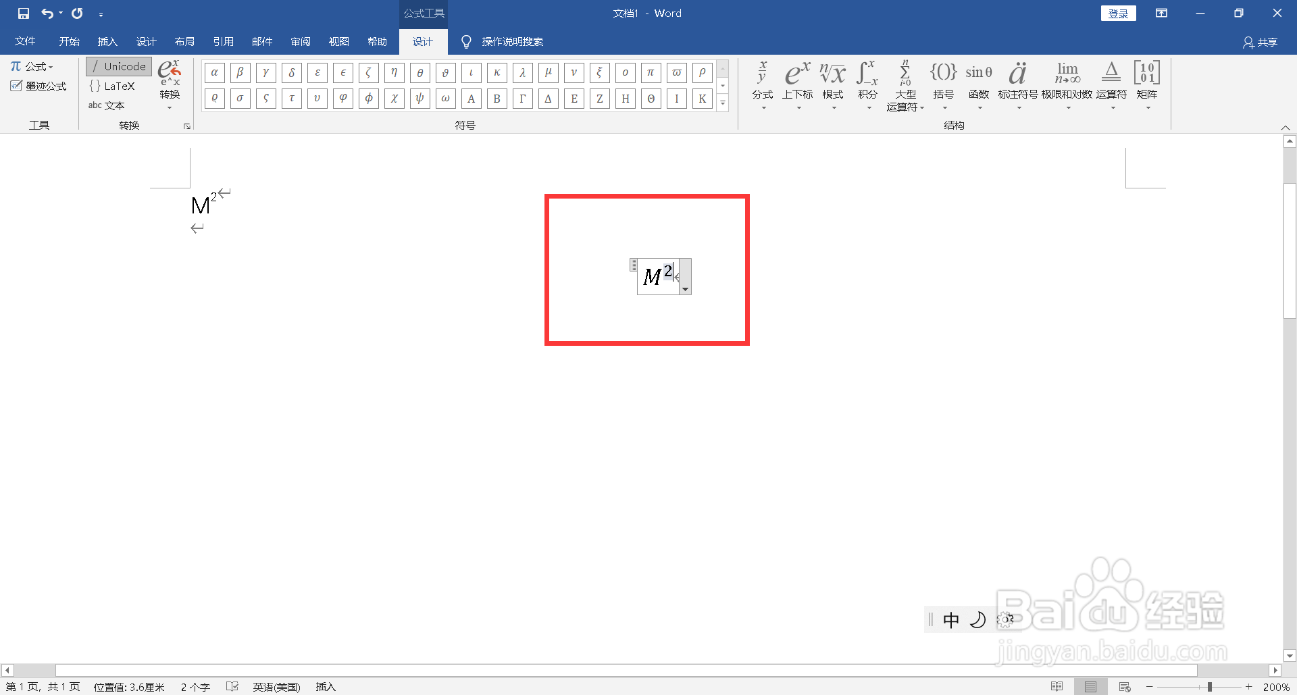Viewport: 1297px width, 695px height.
Task: Expand the symbols gallery More arrow
Action: [723, 103]
